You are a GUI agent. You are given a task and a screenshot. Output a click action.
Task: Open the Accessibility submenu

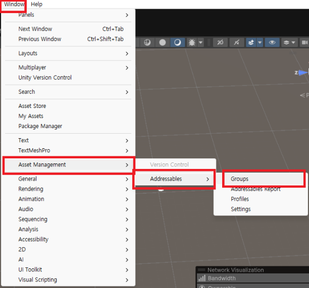click(x=68, y=240)
